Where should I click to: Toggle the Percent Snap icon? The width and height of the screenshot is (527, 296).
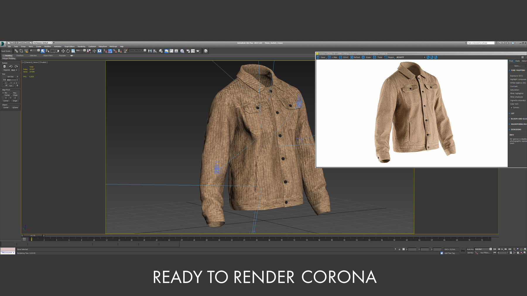pyautogui.click(x=115, y=51)
